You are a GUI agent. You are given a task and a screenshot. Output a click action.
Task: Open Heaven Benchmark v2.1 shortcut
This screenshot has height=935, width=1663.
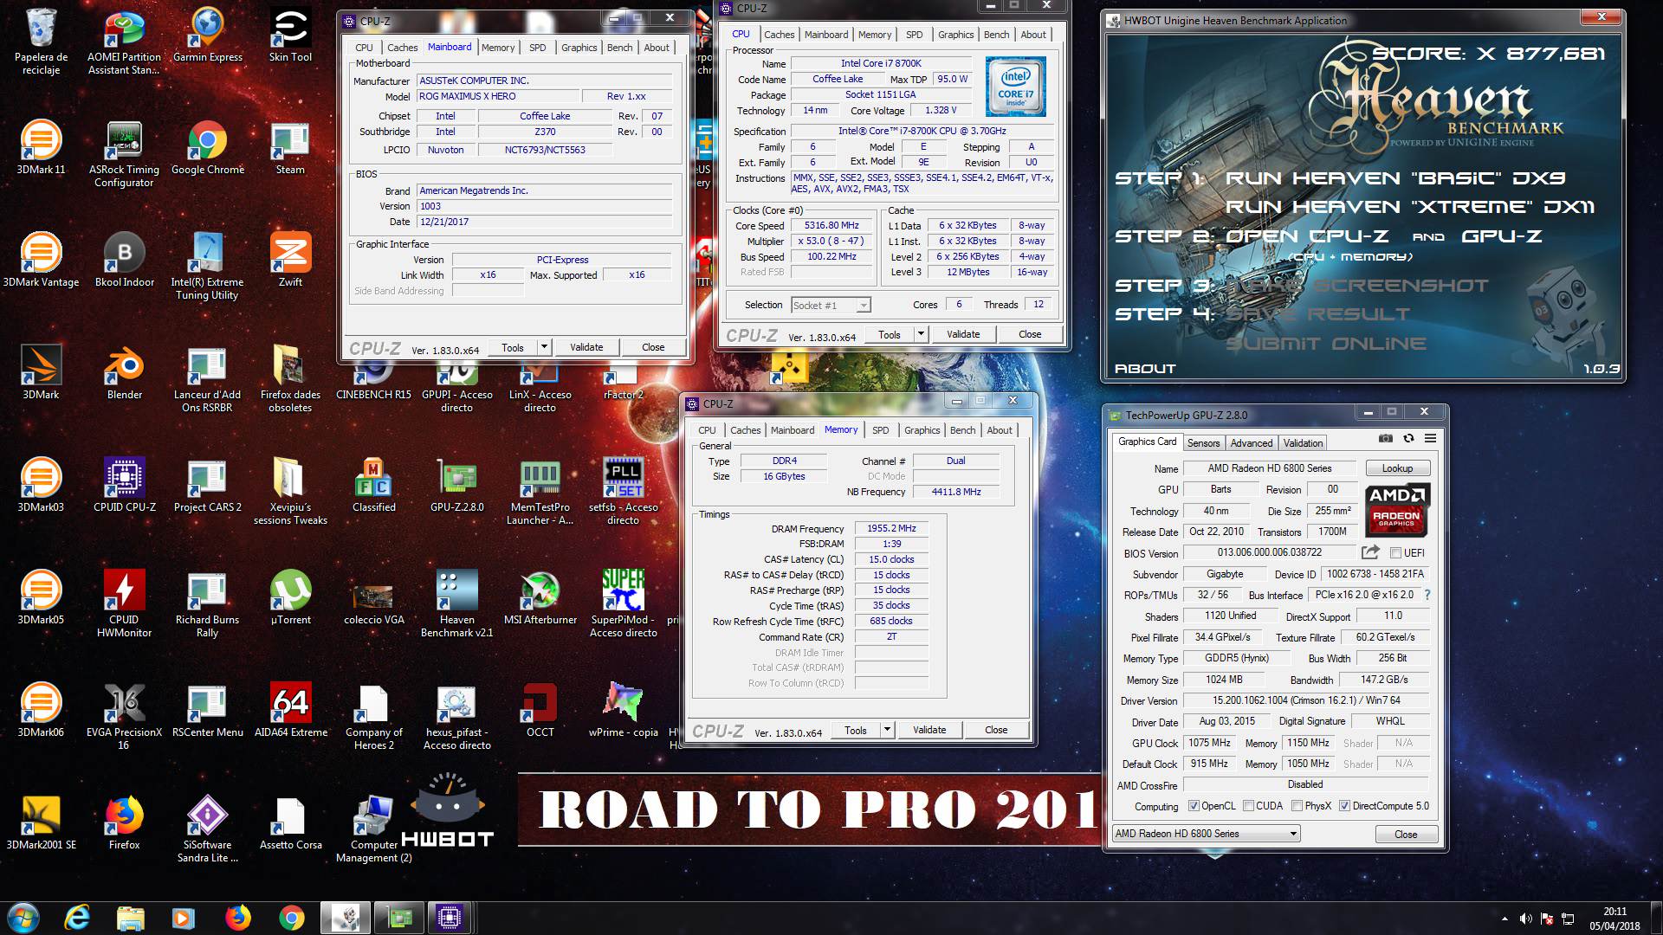point(456,604)
